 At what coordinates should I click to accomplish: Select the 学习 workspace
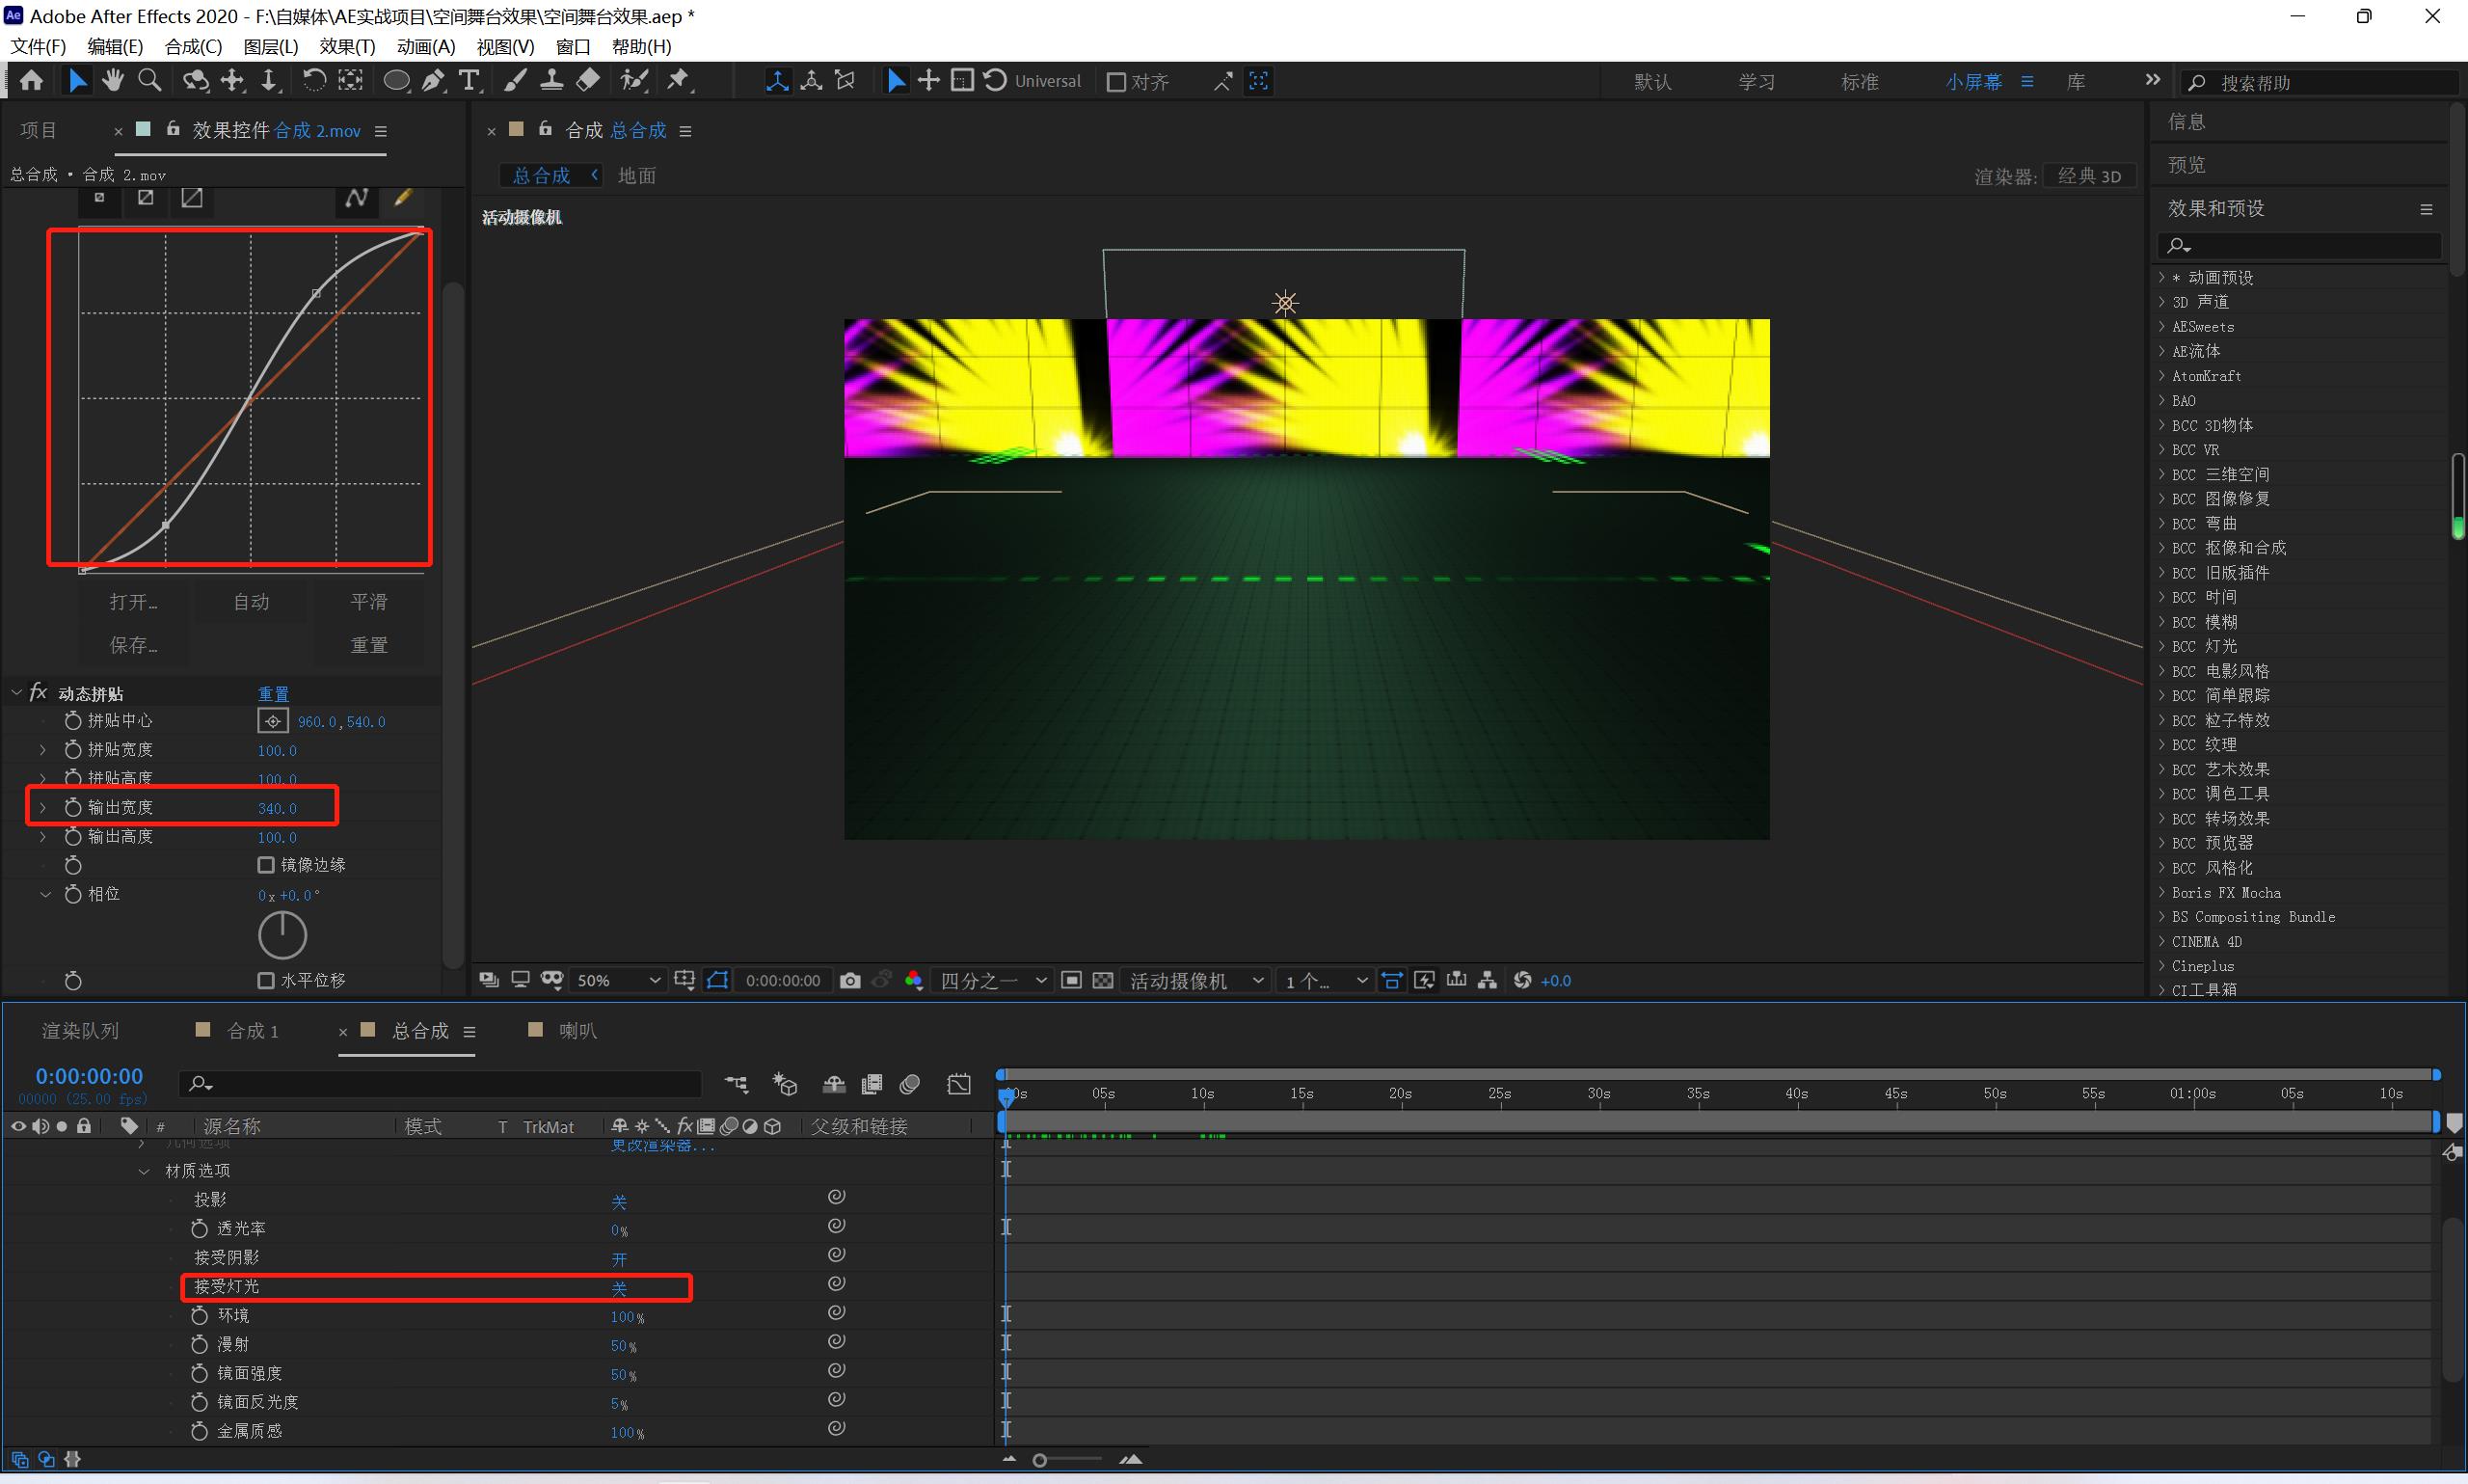[x=1757, y=82]
